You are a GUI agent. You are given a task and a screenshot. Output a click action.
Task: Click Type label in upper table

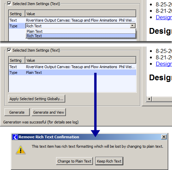(14, 26)
